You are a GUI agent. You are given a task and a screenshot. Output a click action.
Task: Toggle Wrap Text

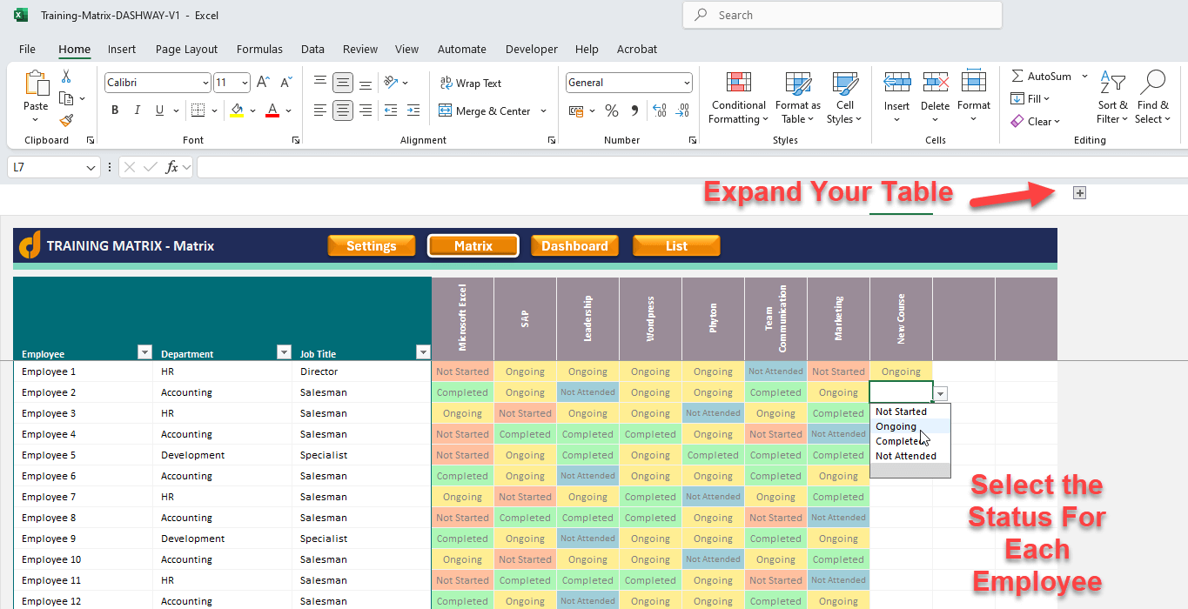pos(471,84)
